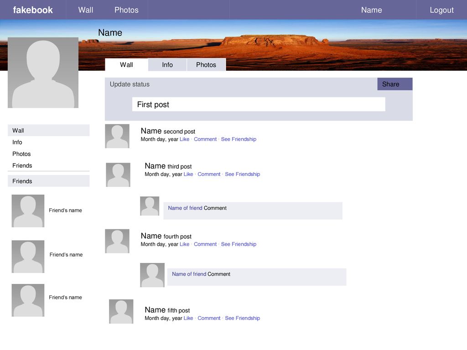Click Name of the second post author
This screenshot has width=467, height=350.
point(151,131)
